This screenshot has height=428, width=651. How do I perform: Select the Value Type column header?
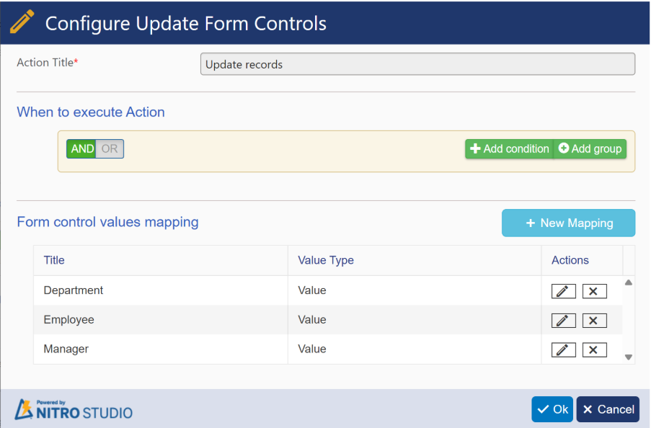point(326,260)
